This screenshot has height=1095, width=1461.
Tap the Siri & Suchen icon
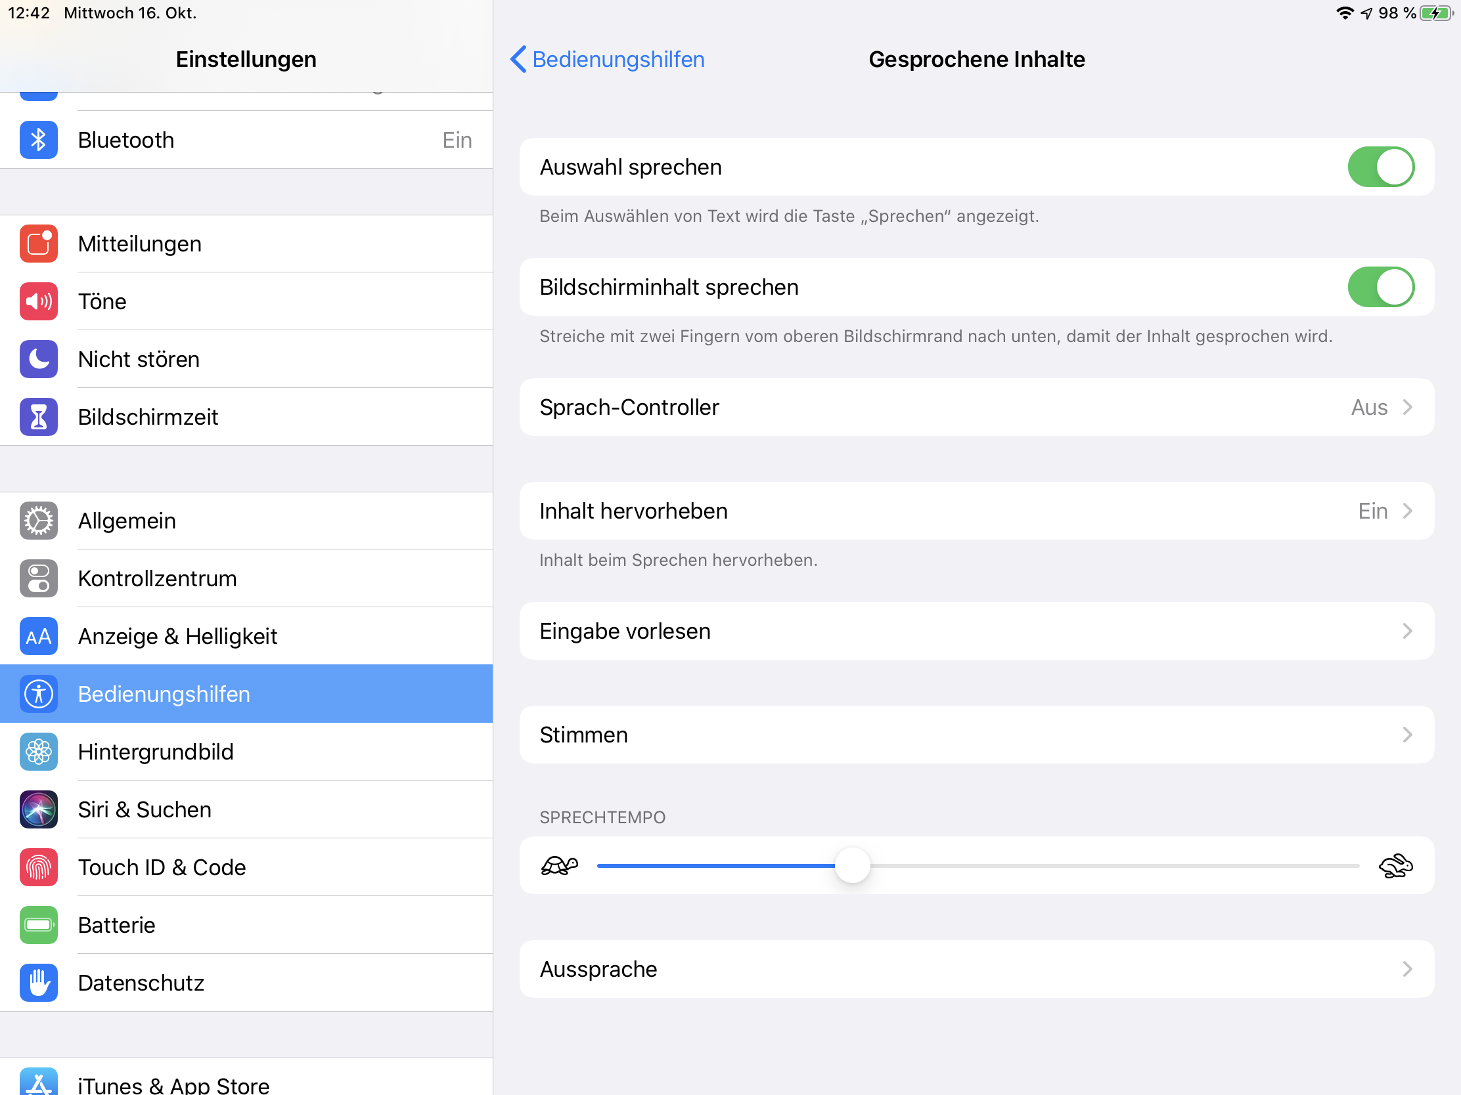tap(38, 809)
